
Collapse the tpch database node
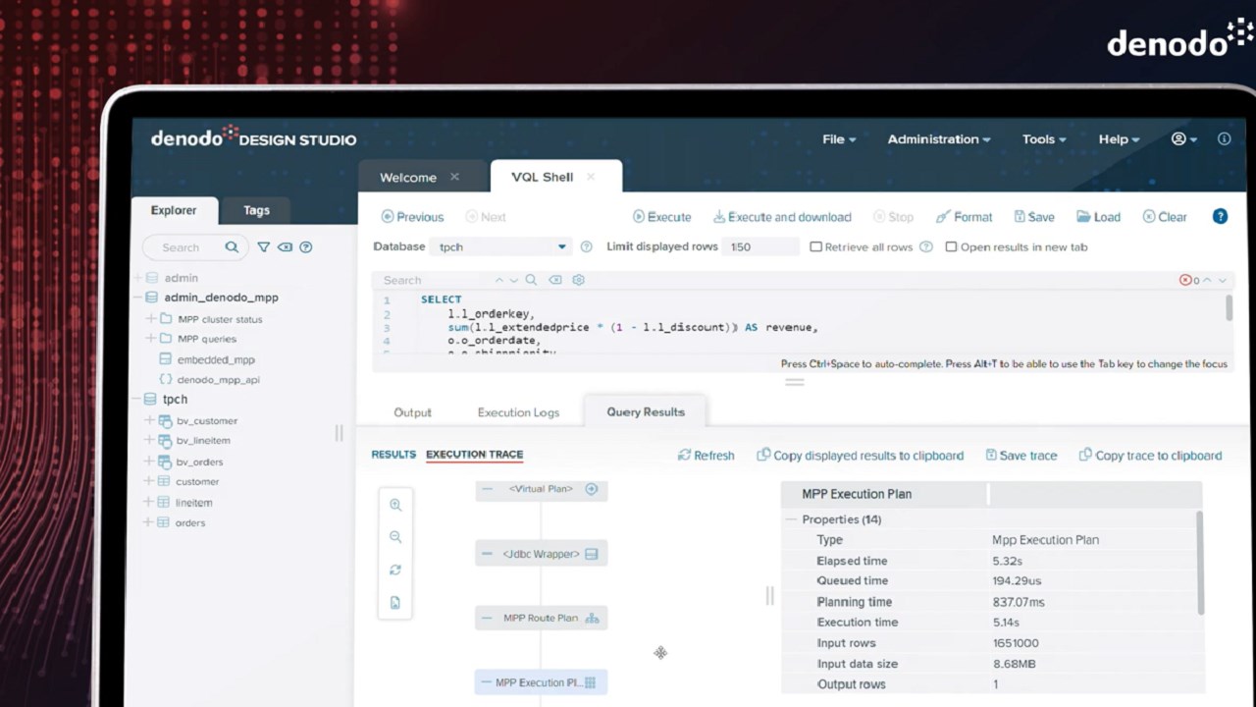coord(138,400)
